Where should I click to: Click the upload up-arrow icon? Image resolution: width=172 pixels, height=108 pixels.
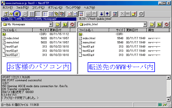(x=107, y=14)
